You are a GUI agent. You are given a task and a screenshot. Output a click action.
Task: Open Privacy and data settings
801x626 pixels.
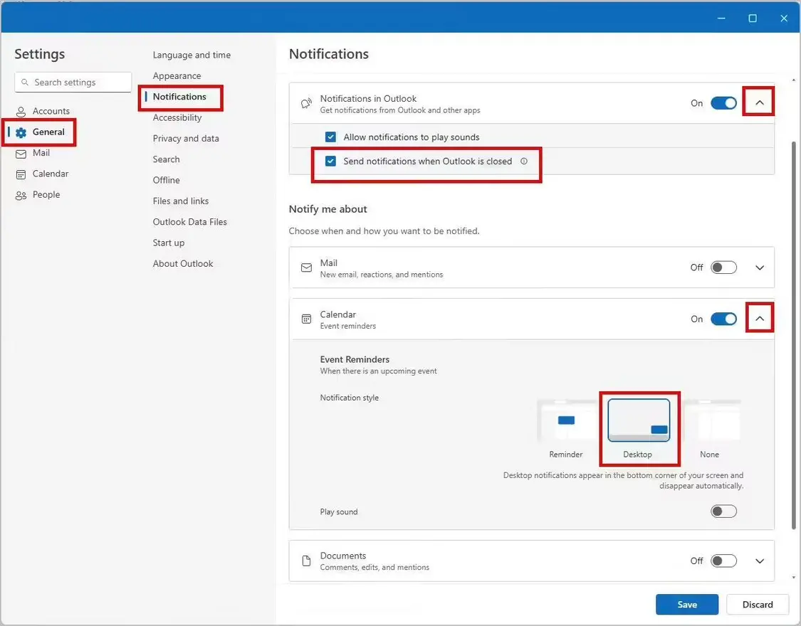[x=186, y=139]
